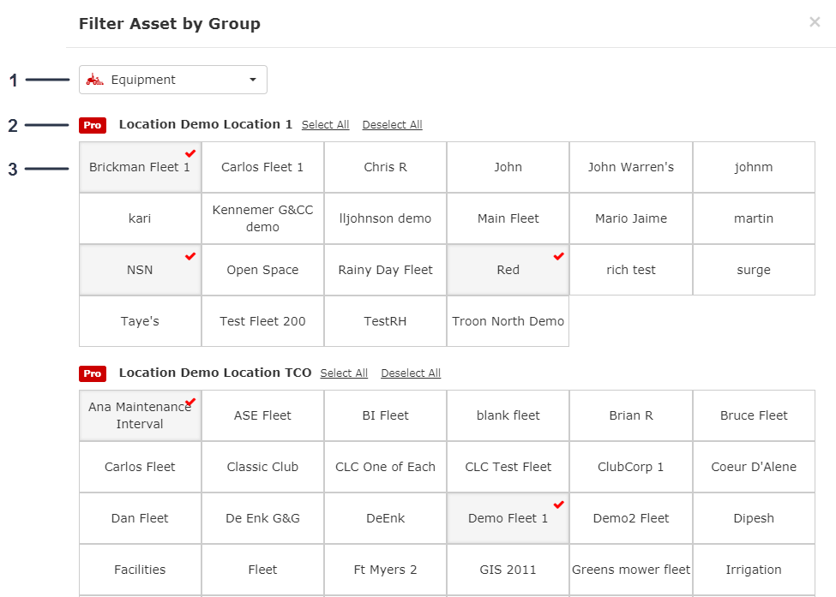
Task: Select All under Location Demo Location 1
Action: [325, 125]
